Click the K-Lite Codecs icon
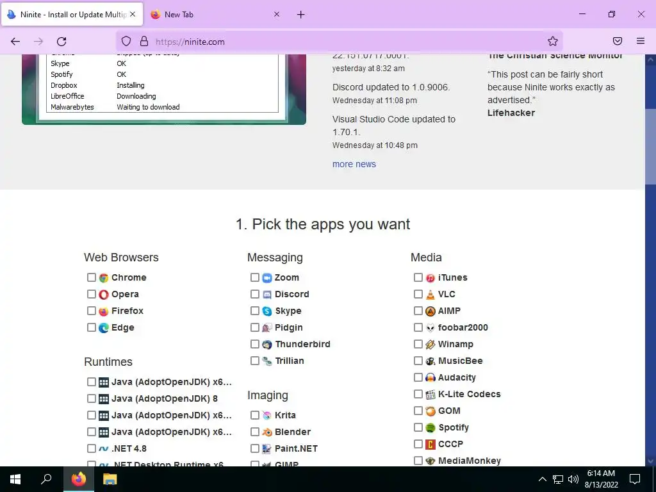 pos(430,395)
